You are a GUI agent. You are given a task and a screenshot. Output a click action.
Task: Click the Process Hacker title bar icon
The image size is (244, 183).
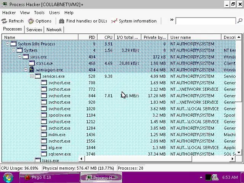tap(4, 4)
